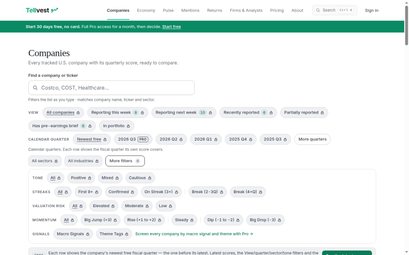Open the All industries dropdown

coord(83,161)
